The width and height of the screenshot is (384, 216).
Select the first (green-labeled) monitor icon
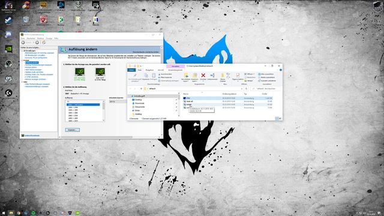point(80,72)
